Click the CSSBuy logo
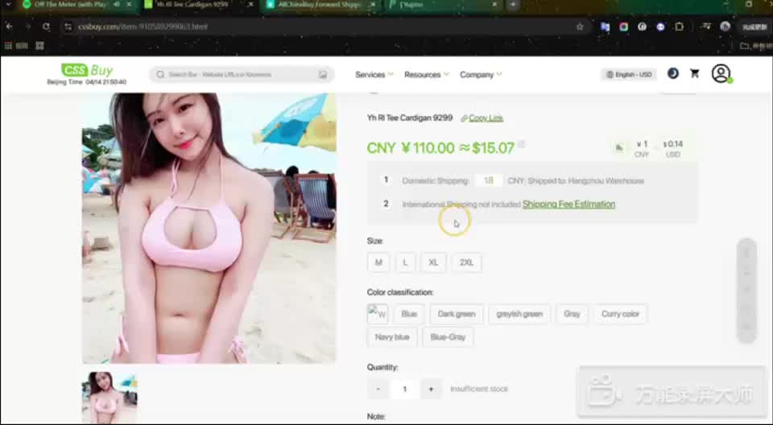The image size is (773, 425). (x=87, y=71)
